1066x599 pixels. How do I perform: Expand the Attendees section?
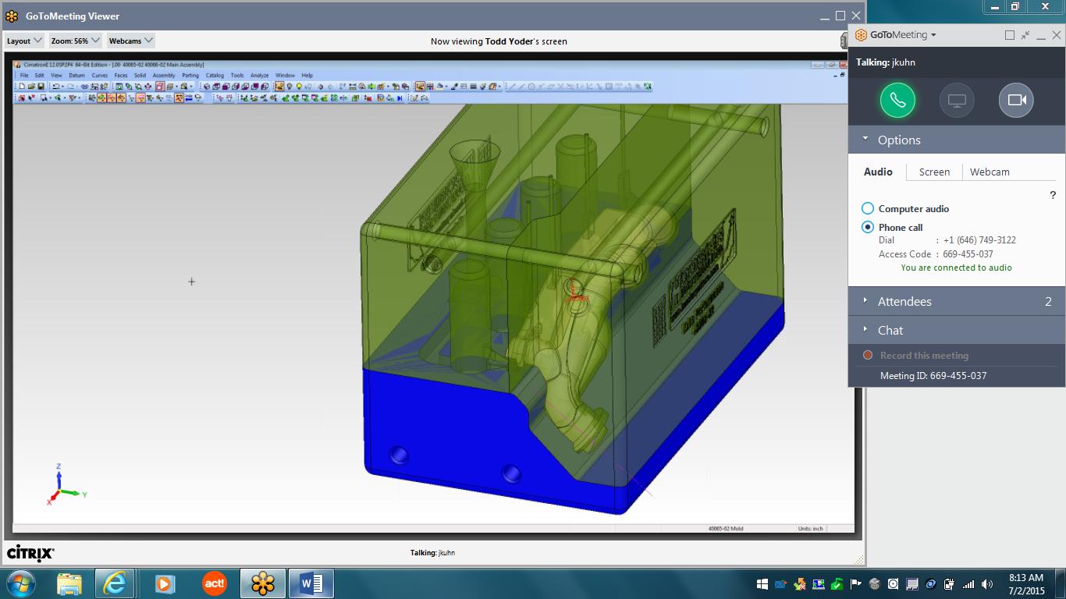point(865,300)
